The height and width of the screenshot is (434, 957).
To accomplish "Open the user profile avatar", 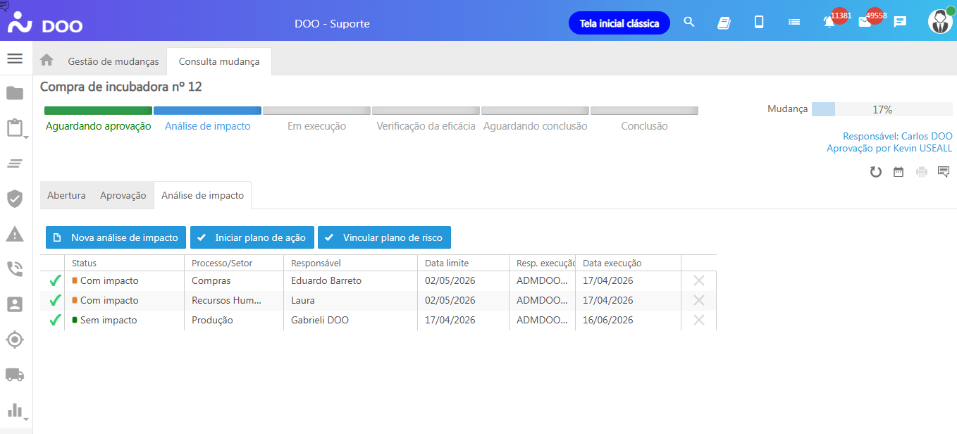I will point(940,22).
